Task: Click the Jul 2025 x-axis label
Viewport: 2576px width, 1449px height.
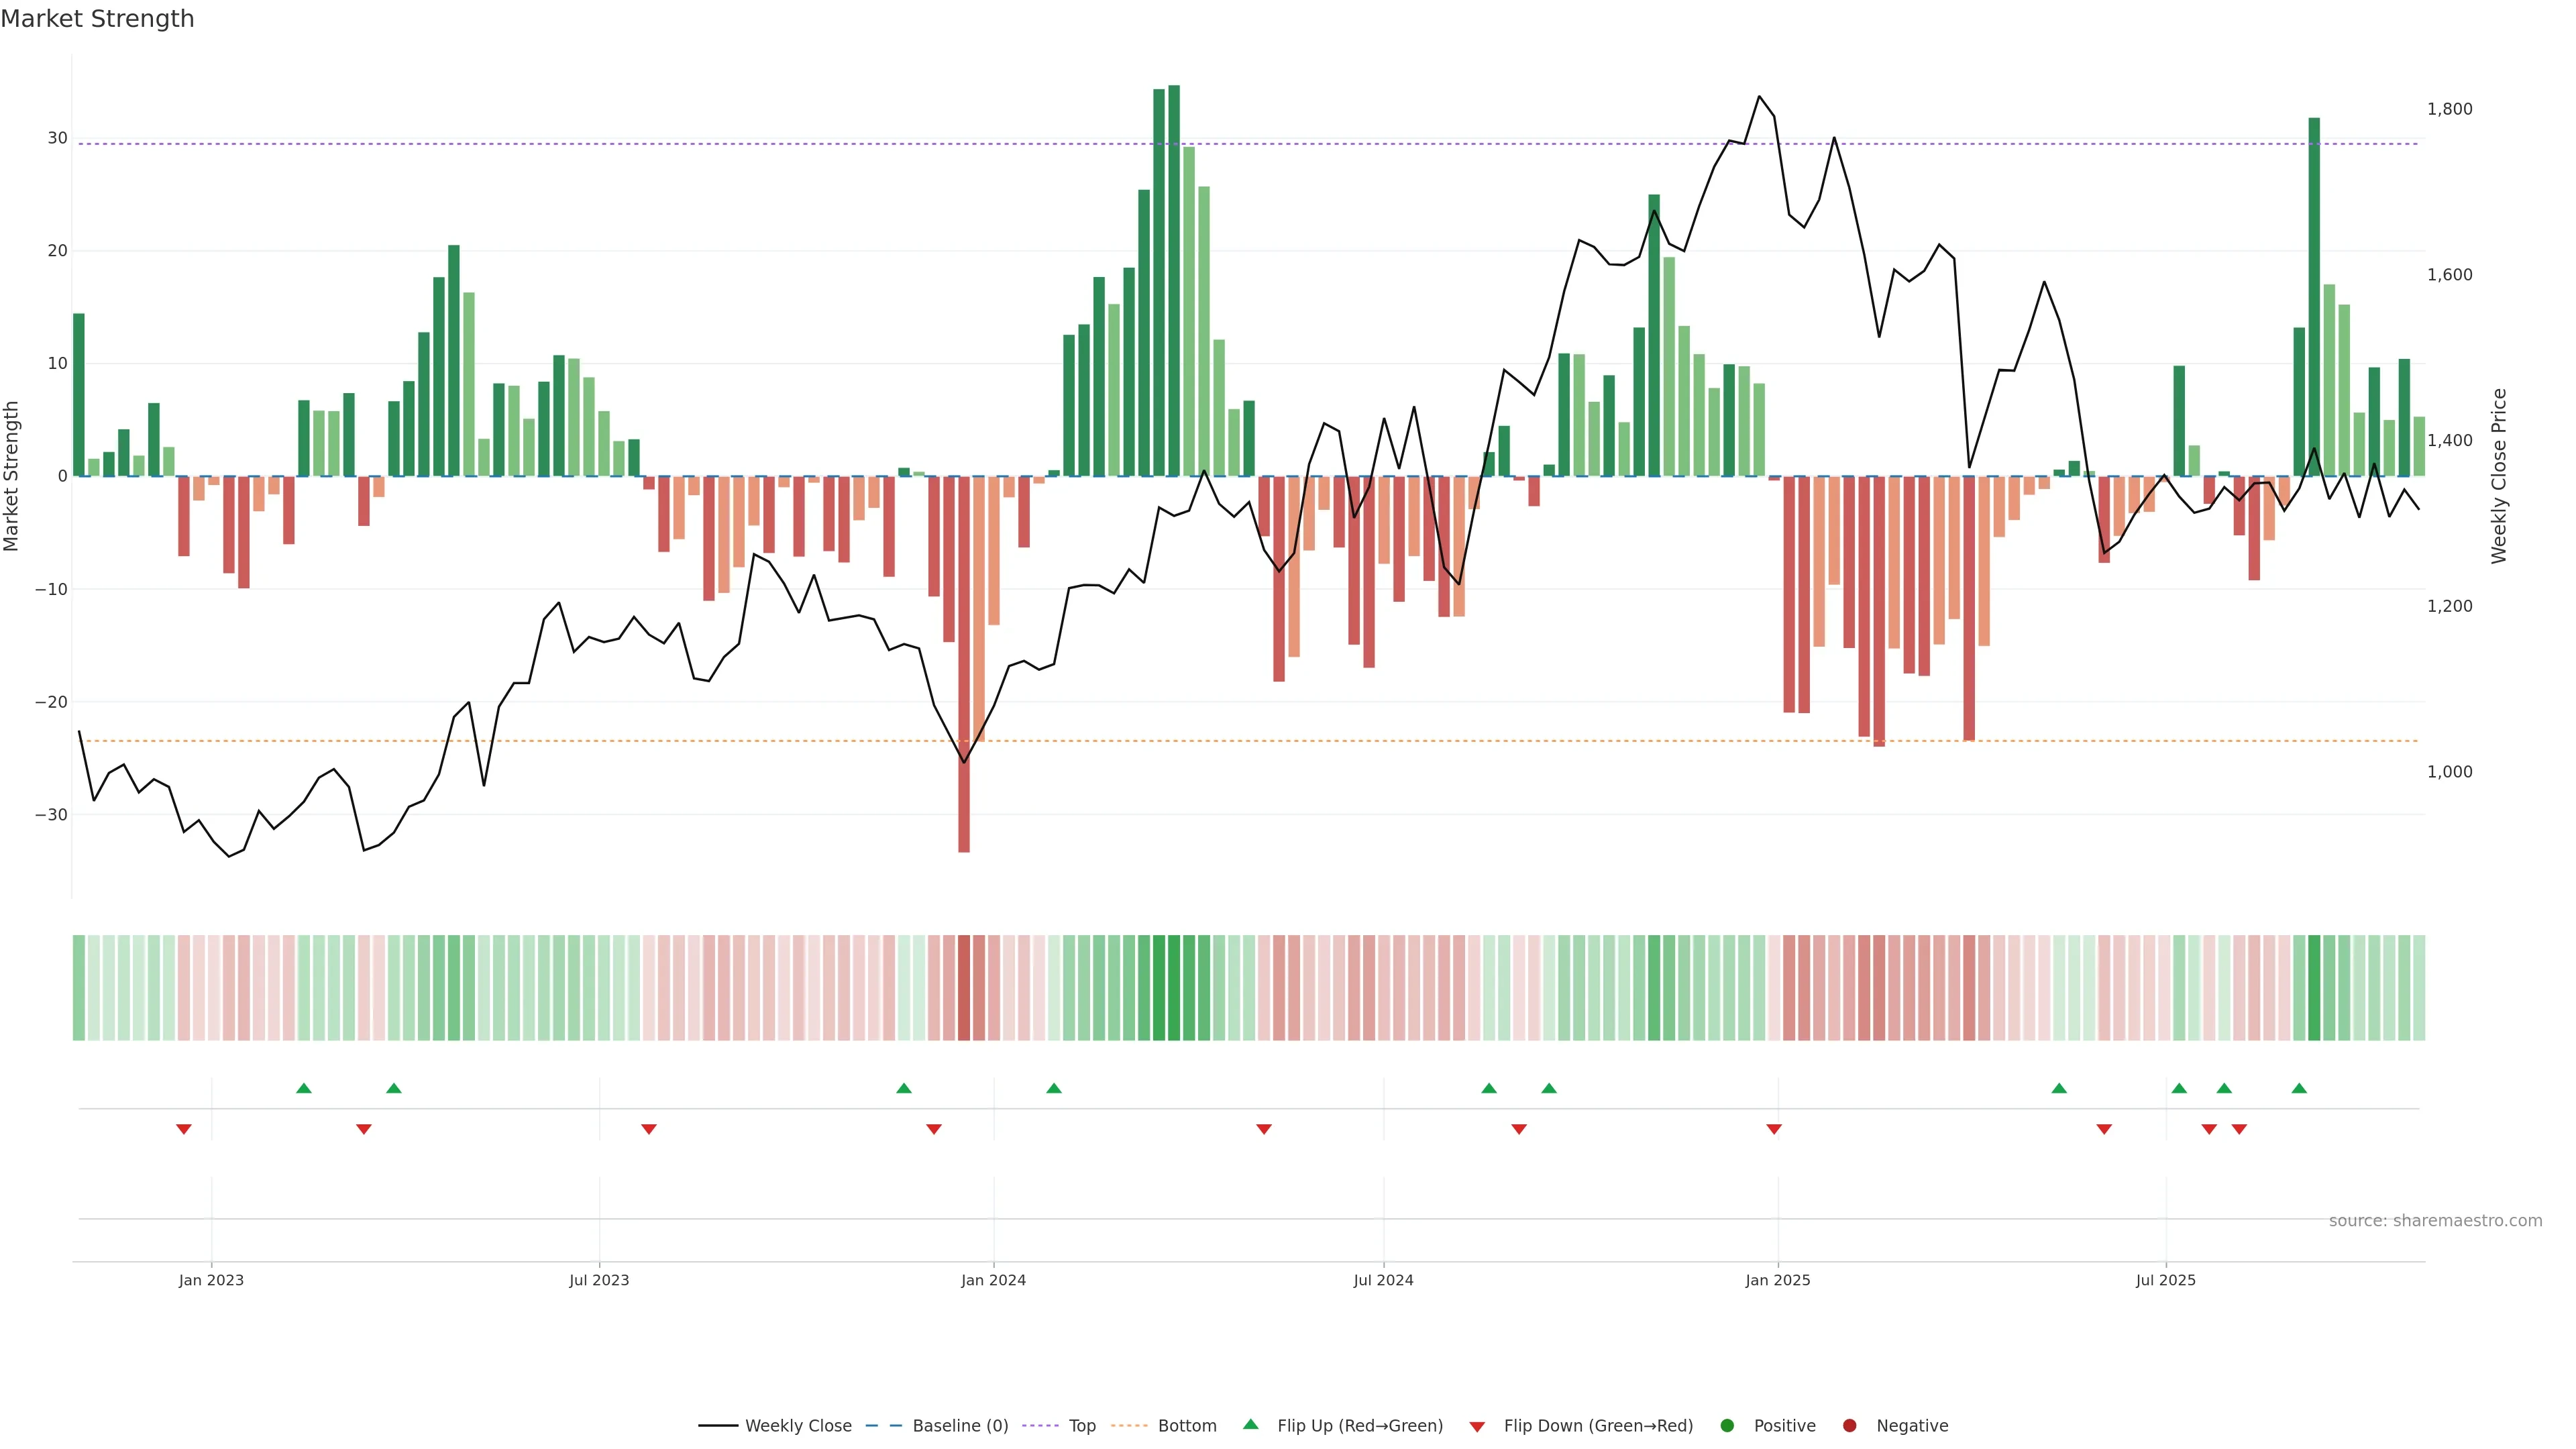Action: click(x=2165, y=1280)
